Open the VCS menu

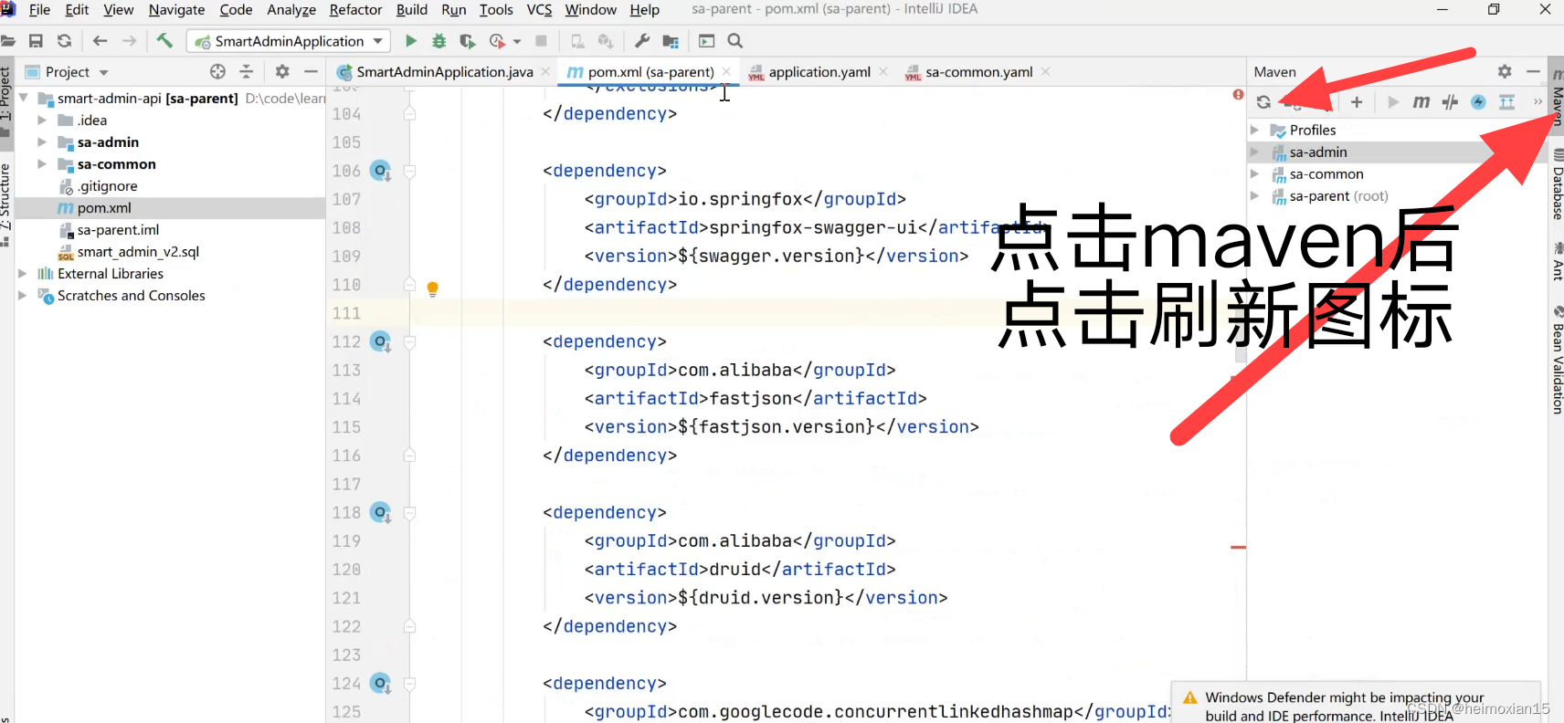(x=539, y=10)
